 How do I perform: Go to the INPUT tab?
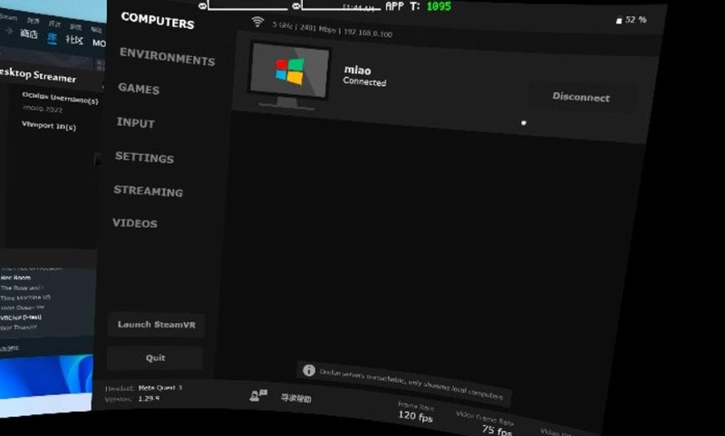[x=135, y=123]
